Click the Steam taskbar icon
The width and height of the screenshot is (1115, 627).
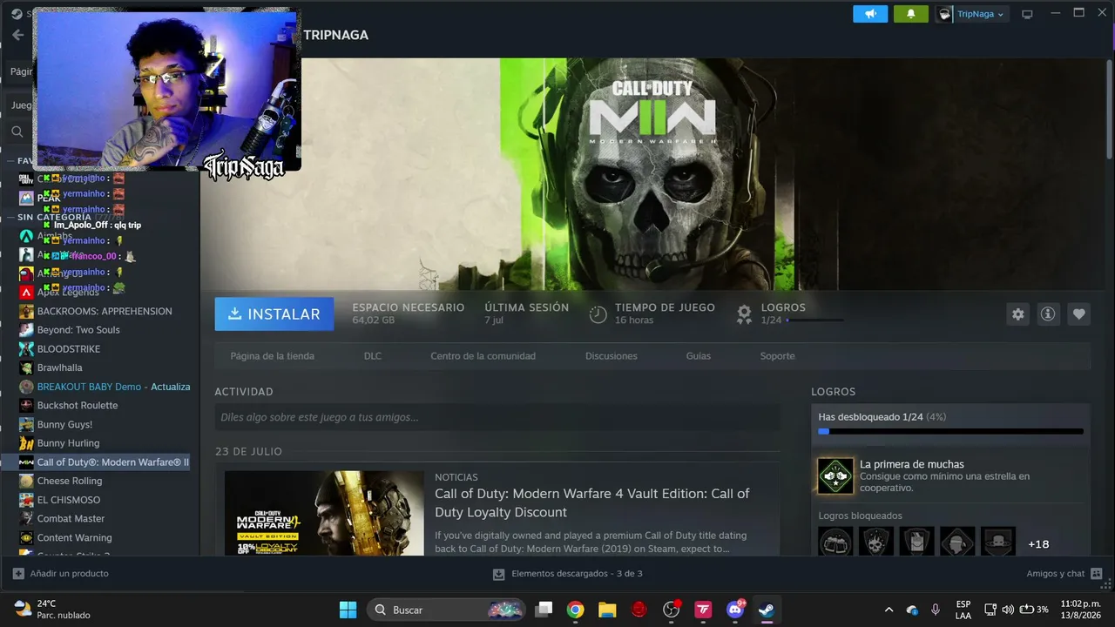click(767, 610)
